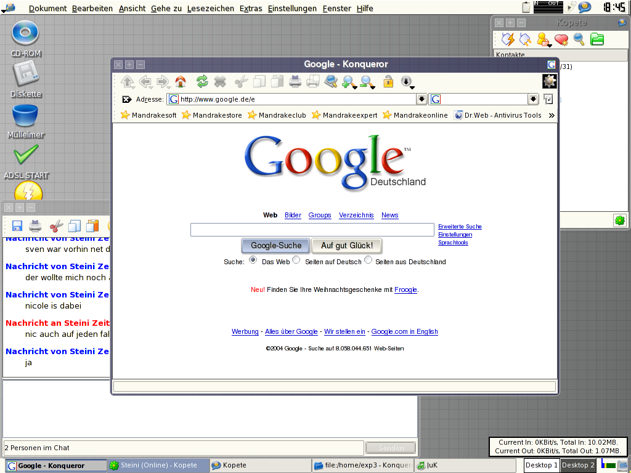
Task: Click Copy icon in Kopete chat toolbar
Action: pos(74,225)
